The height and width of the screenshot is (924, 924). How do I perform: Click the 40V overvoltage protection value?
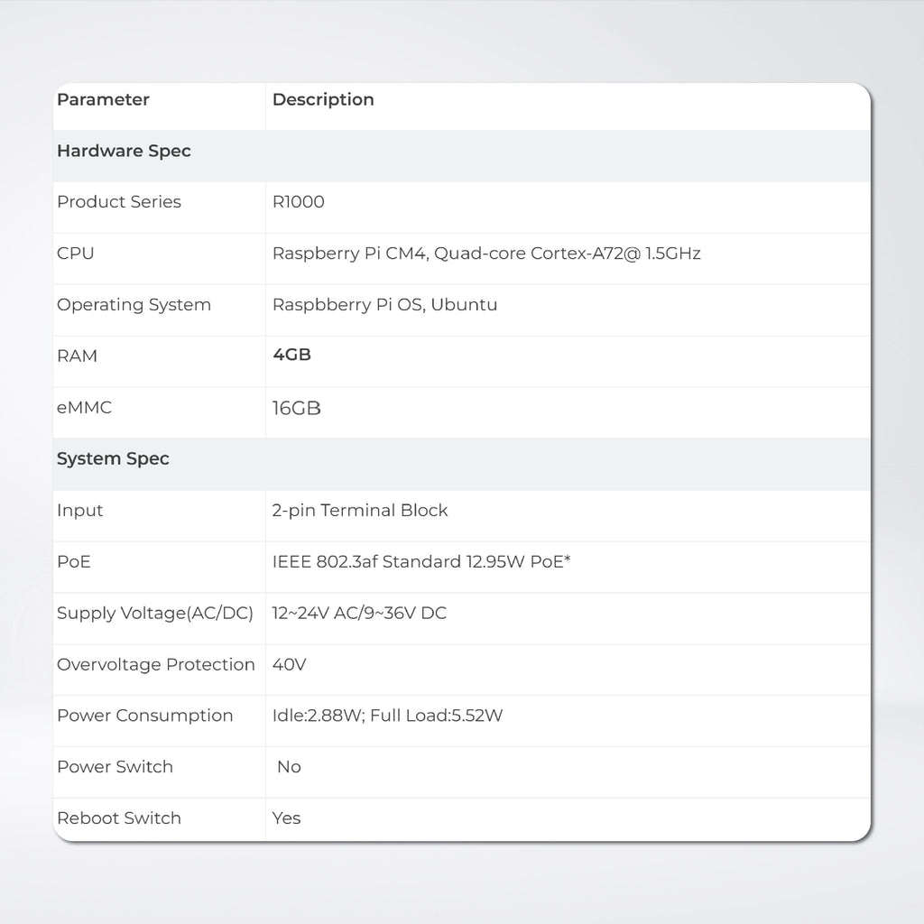point(290,665)
